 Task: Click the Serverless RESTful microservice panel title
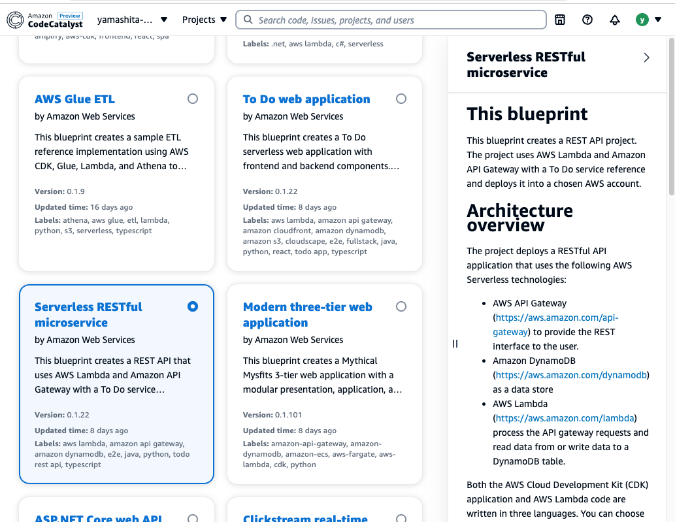(x=525, y=65)
